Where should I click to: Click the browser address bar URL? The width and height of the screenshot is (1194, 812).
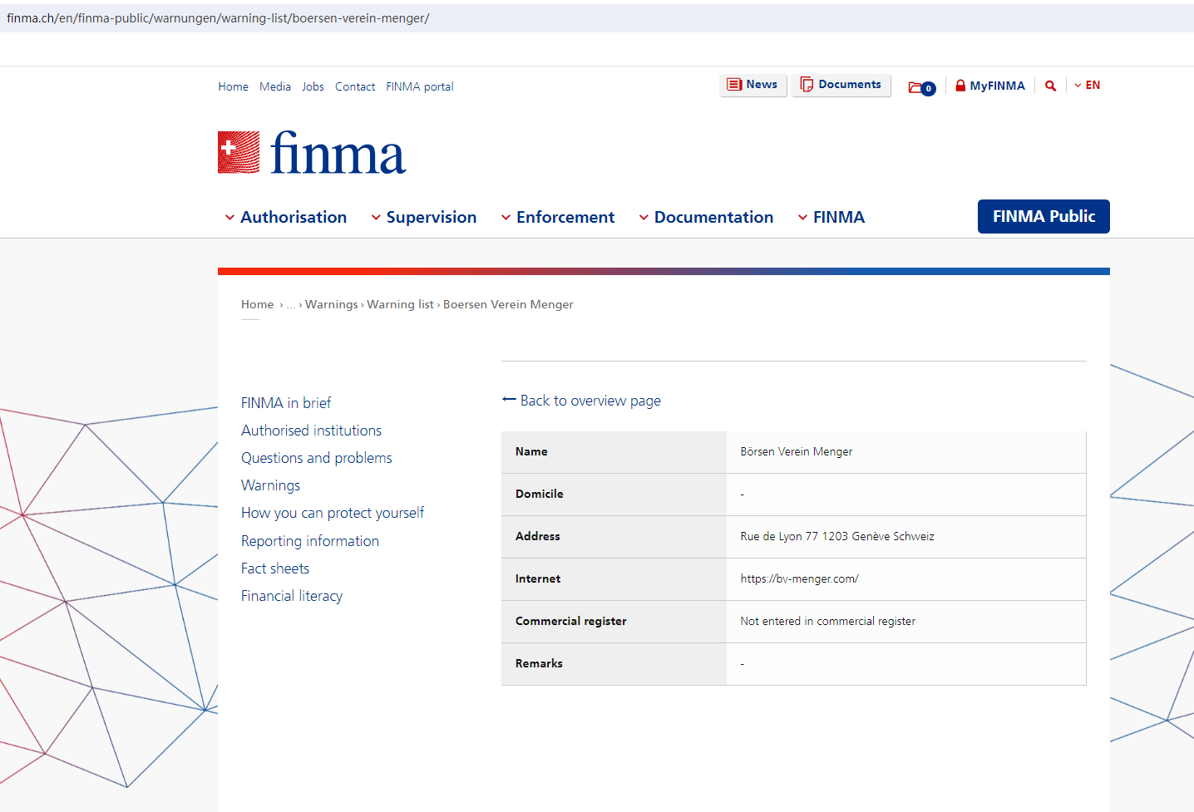click(x=218, y=18)
